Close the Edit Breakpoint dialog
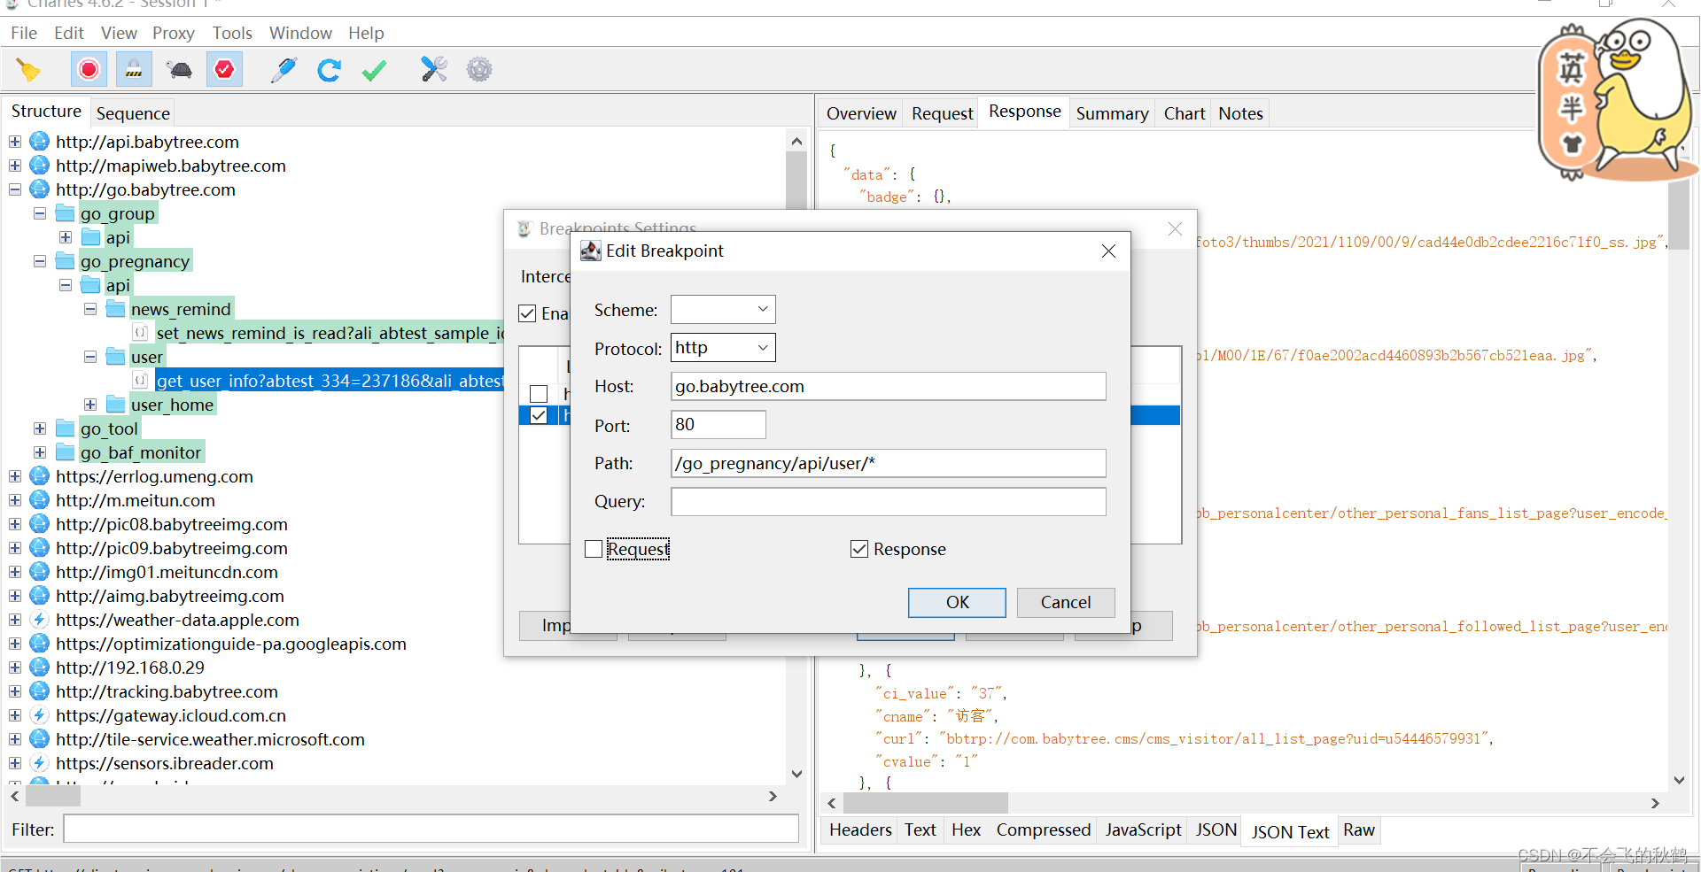Image resolution: width=1701 pixels, height=872 pixels. 1108,251
